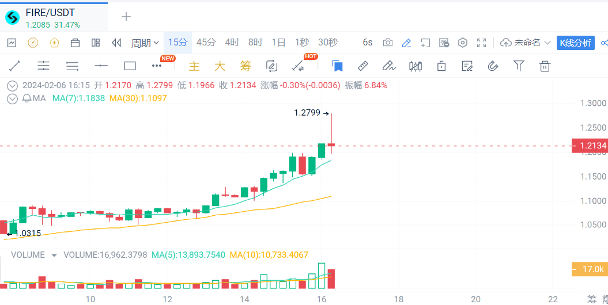
Task: Click the blue bookmark flag icon
Action: [337, 66]
